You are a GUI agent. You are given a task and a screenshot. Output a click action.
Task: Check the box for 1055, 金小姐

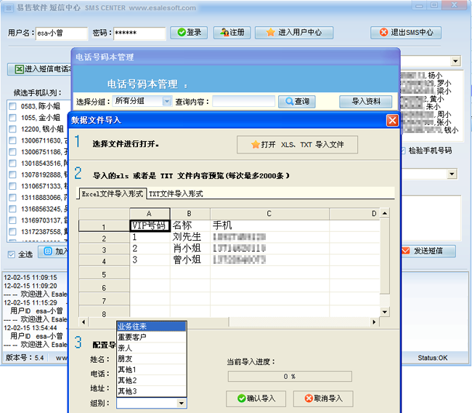pos(12,118)
